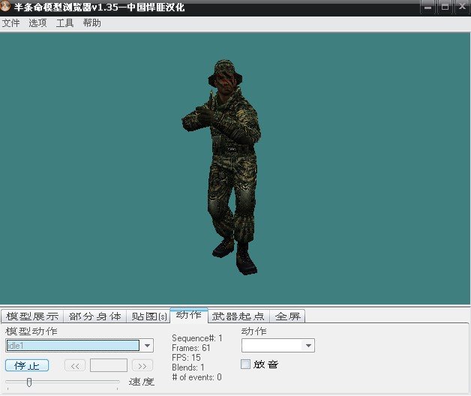The height and width of the screenshot is (396, 471).
Task: Switch to the 部分身体 tab
Action: pos(94,316)
